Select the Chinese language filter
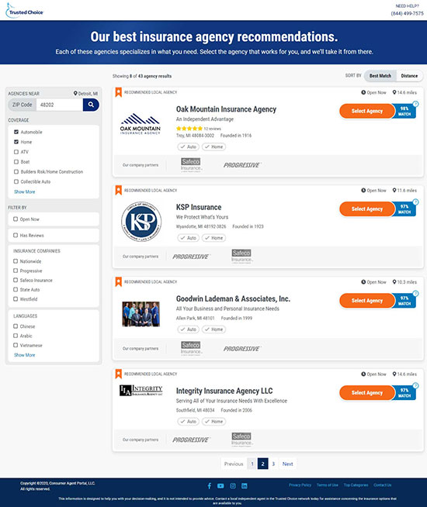Image resolution: width=427 pixels, height=507 pixels. 16,326
